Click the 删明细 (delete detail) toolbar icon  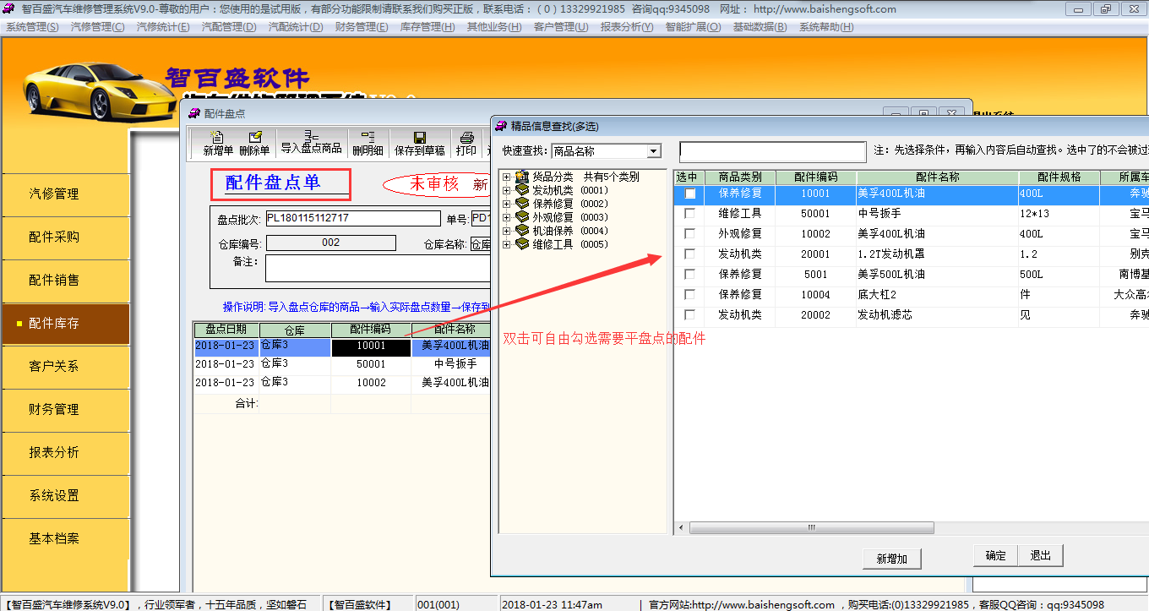coord(368,138)
